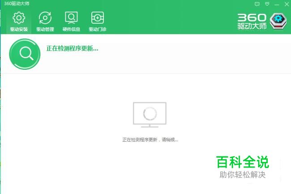Click the green magnifier scanning icon
Viewport: 291px width, 194px height.
coord(25,54)
